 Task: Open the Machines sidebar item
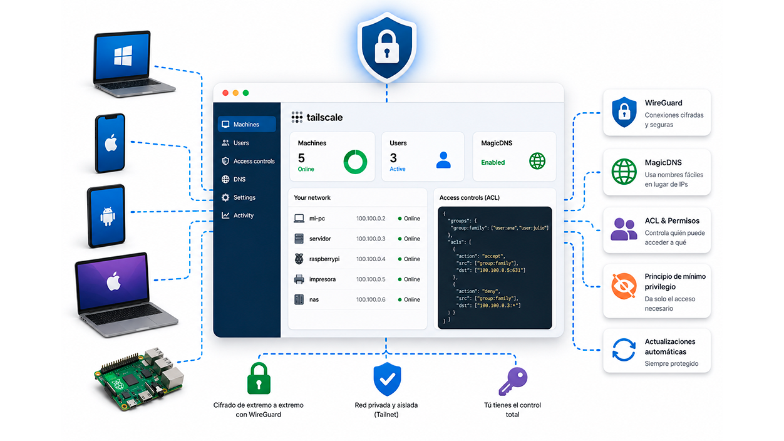247,125
